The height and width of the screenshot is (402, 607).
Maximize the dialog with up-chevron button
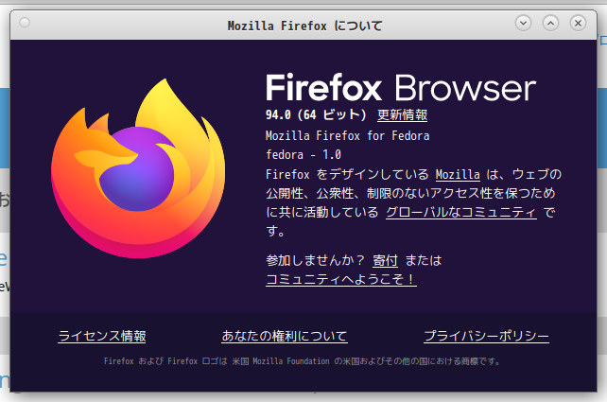click(550, 24)
